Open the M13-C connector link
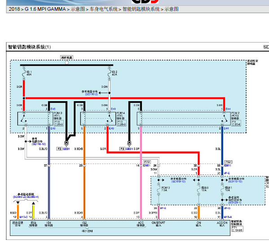Image resolution: width=269 pixels, height=248 pixels. (x=23, y=217)
